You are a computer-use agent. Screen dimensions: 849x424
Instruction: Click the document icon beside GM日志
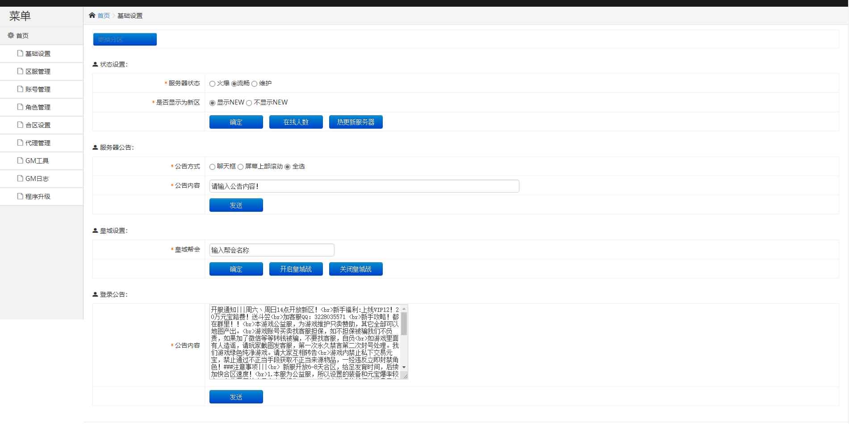(19, 178)
